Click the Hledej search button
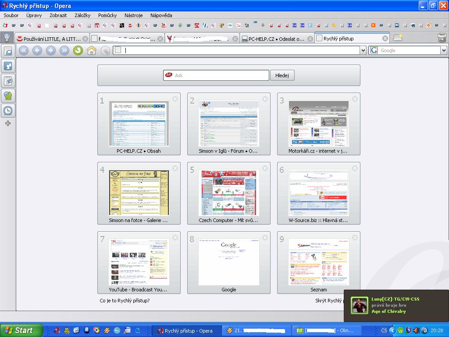Screen dimensions: 449x337 pos(282,75)
